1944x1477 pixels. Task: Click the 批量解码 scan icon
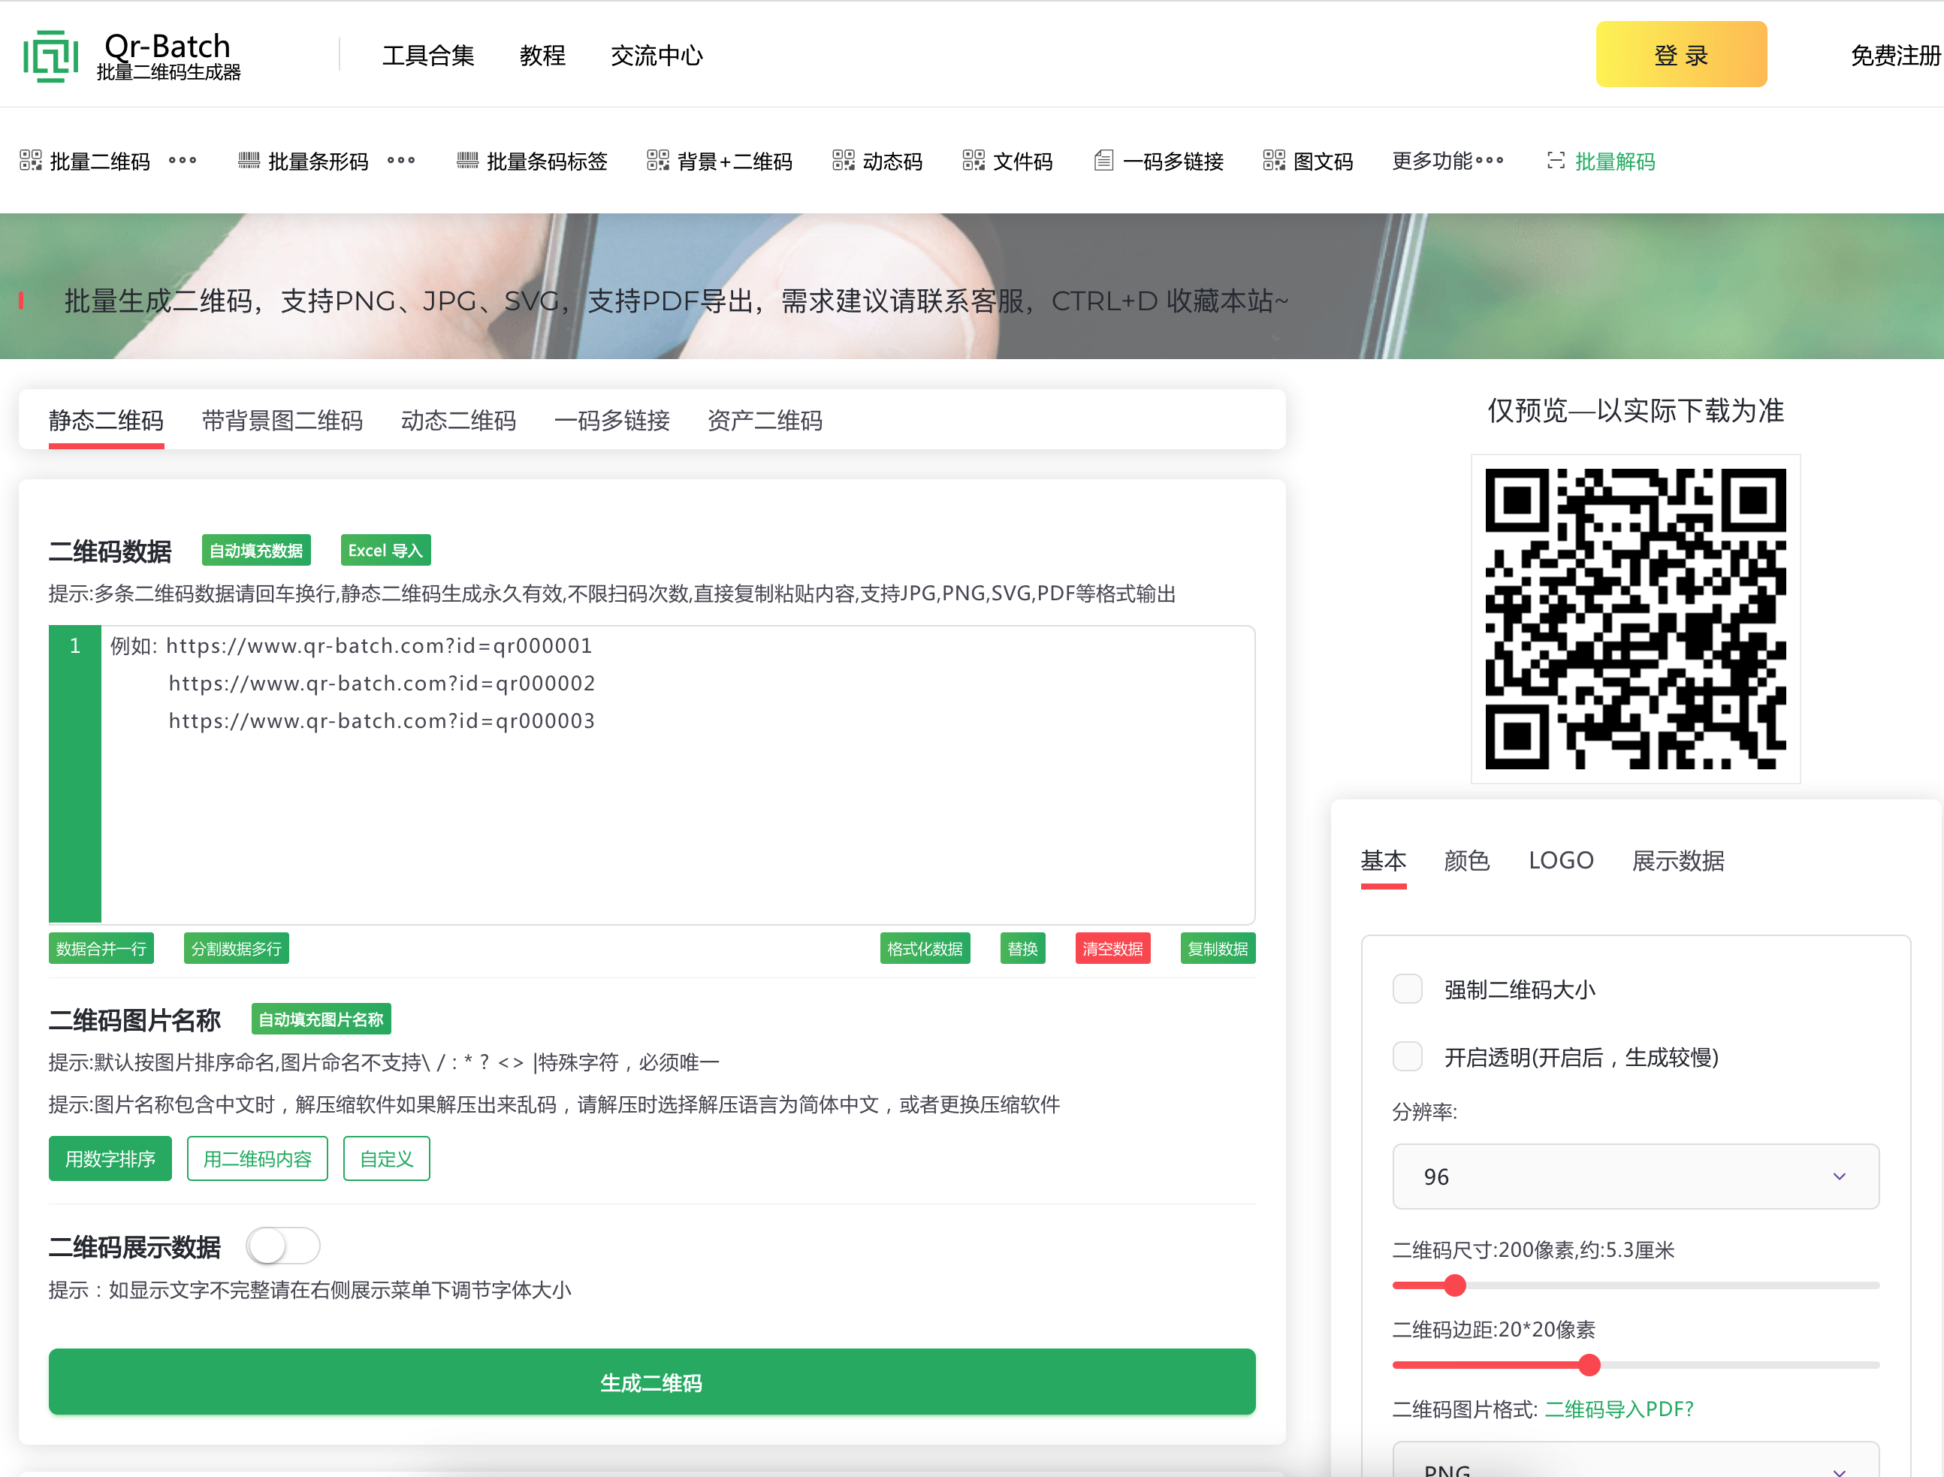tap(1556, 160)
